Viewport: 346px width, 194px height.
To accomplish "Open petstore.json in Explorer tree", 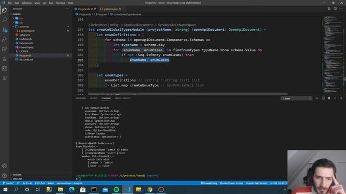I will point(28,31).
